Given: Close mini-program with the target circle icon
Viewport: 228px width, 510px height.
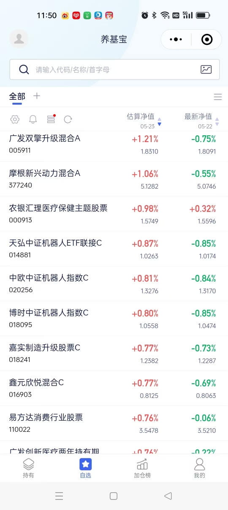Looking at the screenshot, I should pyautogui.click(x=207, y=39).
